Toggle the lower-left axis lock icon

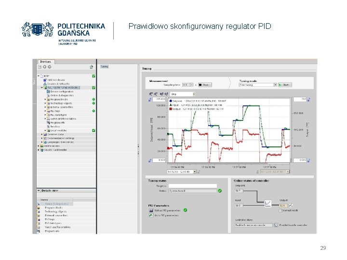150,160
